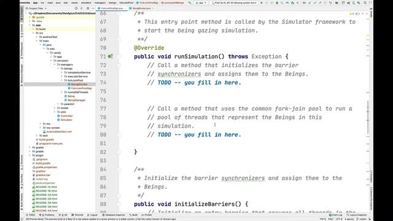Select the Simulator class in the tree

[66, 120]
